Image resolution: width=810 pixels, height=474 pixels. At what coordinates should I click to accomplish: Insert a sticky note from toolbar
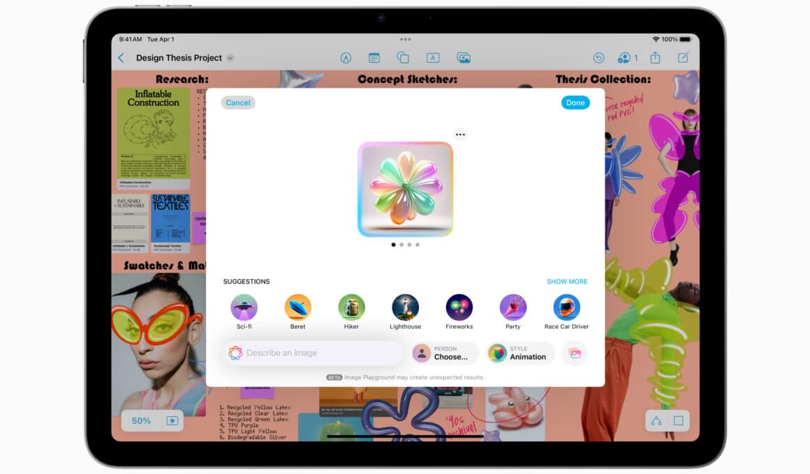click(x=374, y=58)
